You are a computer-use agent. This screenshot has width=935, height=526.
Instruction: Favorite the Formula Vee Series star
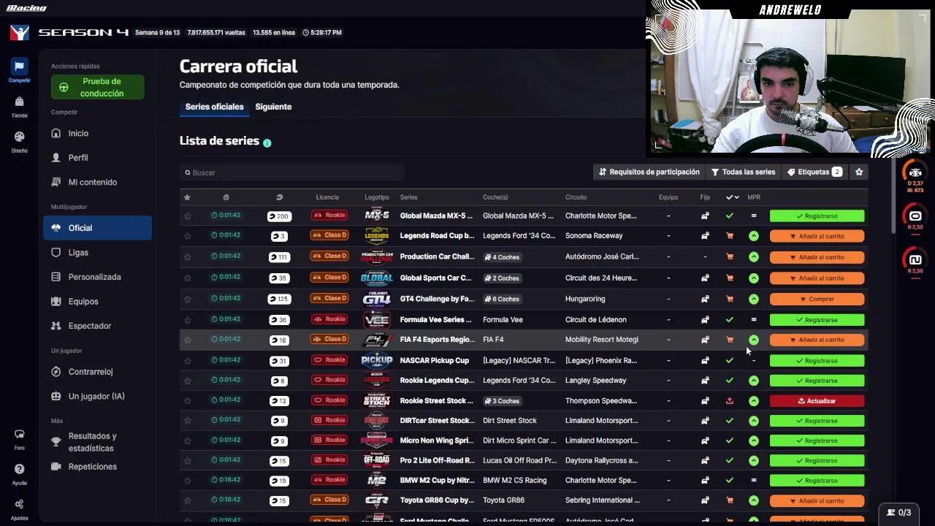(187, 319)
